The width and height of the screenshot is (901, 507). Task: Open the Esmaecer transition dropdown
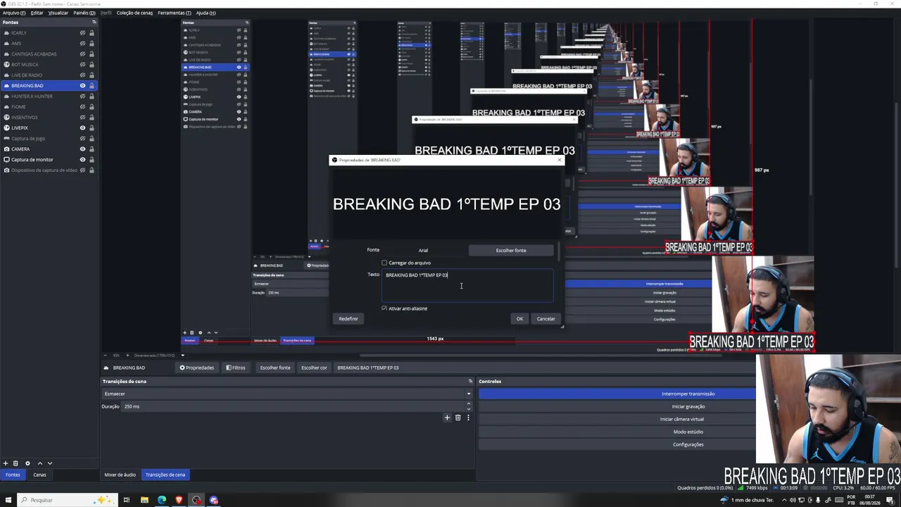click(x=287, y=394)
